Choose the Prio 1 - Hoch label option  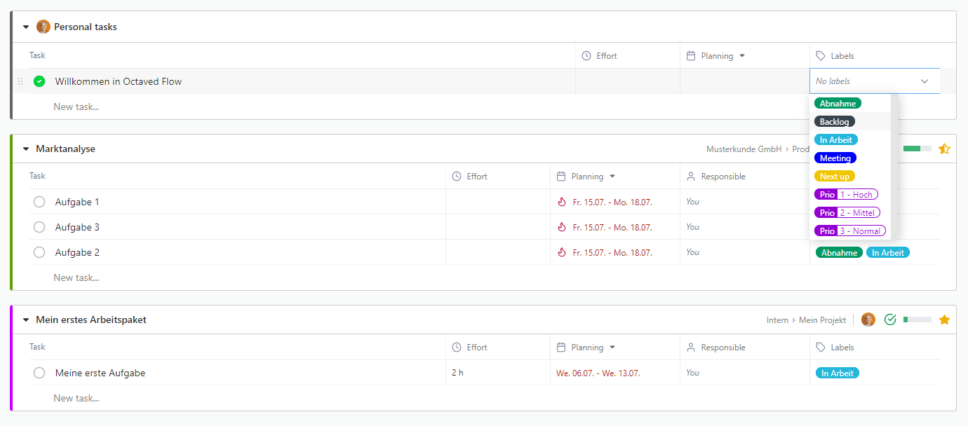tap(846, 195)
